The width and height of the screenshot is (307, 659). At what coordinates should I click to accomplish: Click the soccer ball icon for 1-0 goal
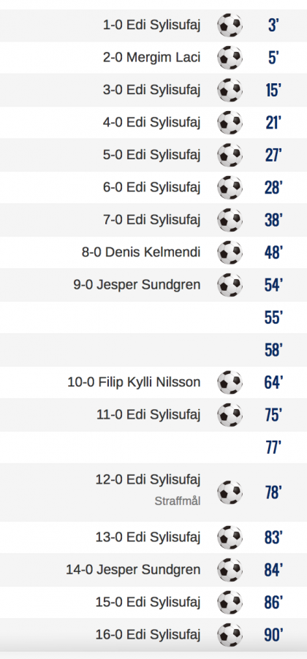(x=230, y=26)
